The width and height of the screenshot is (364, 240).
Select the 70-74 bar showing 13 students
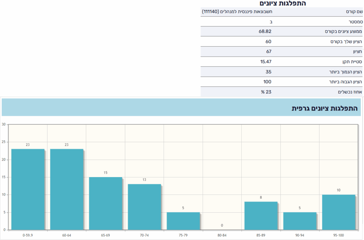tap(144, 207)
